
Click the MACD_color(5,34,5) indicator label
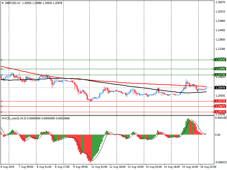tap(14, 118)
